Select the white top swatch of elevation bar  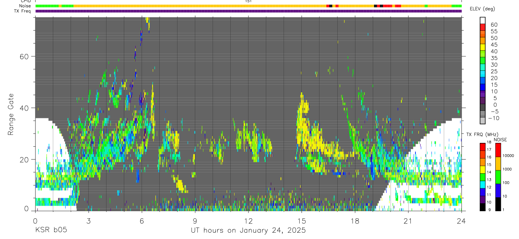point(482,20)
